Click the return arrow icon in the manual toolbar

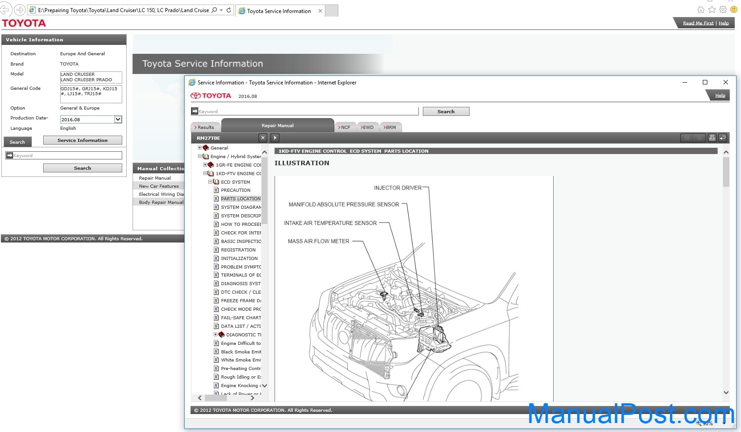[723, 138]
